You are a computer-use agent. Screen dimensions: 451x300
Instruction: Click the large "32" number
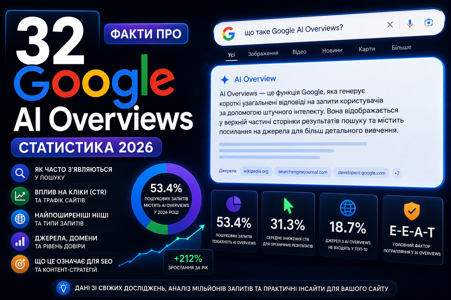(x=51, y=40)
